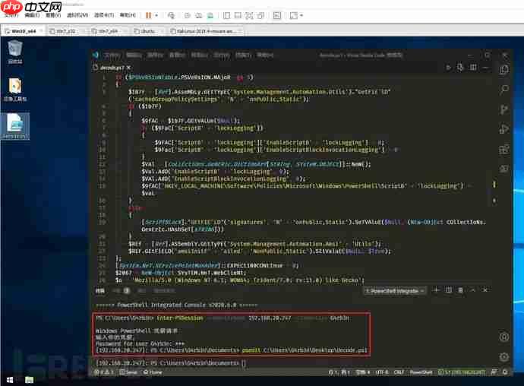
Task: Open the VS Code File menu
Action: point(112,55)
